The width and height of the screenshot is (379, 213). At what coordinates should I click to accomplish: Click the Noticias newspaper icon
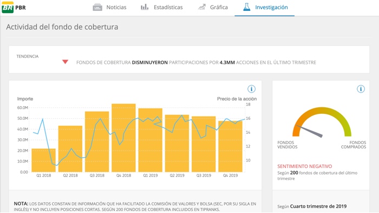(x=97, y=7)
